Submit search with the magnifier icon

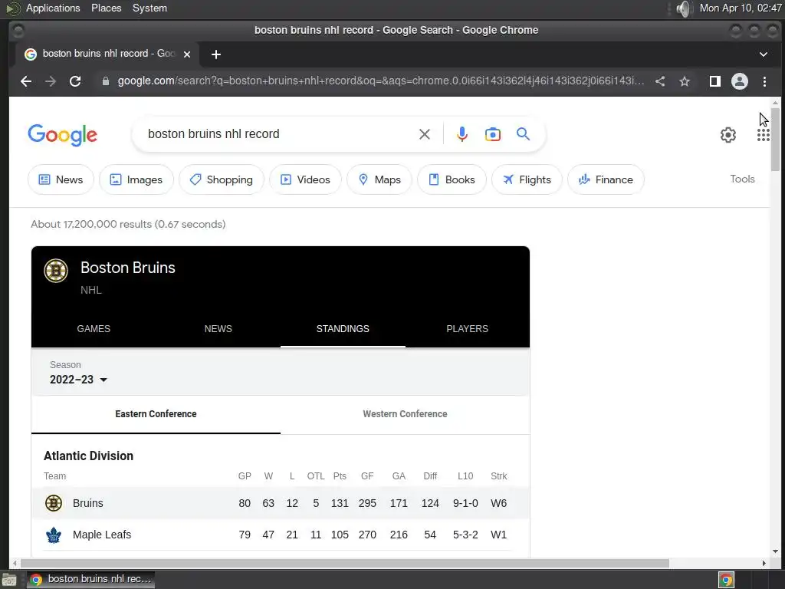pyautogui.click(x=523, y=134)
